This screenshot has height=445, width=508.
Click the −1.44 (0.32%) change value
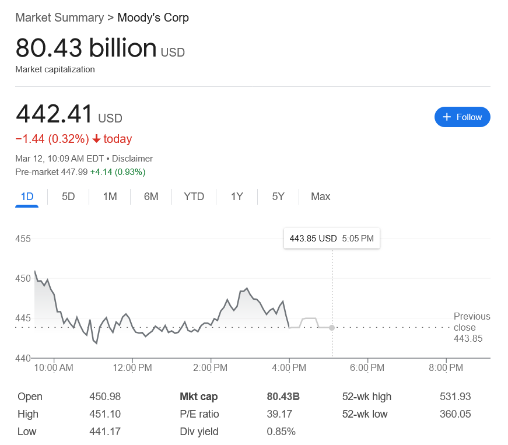point(52,139)
